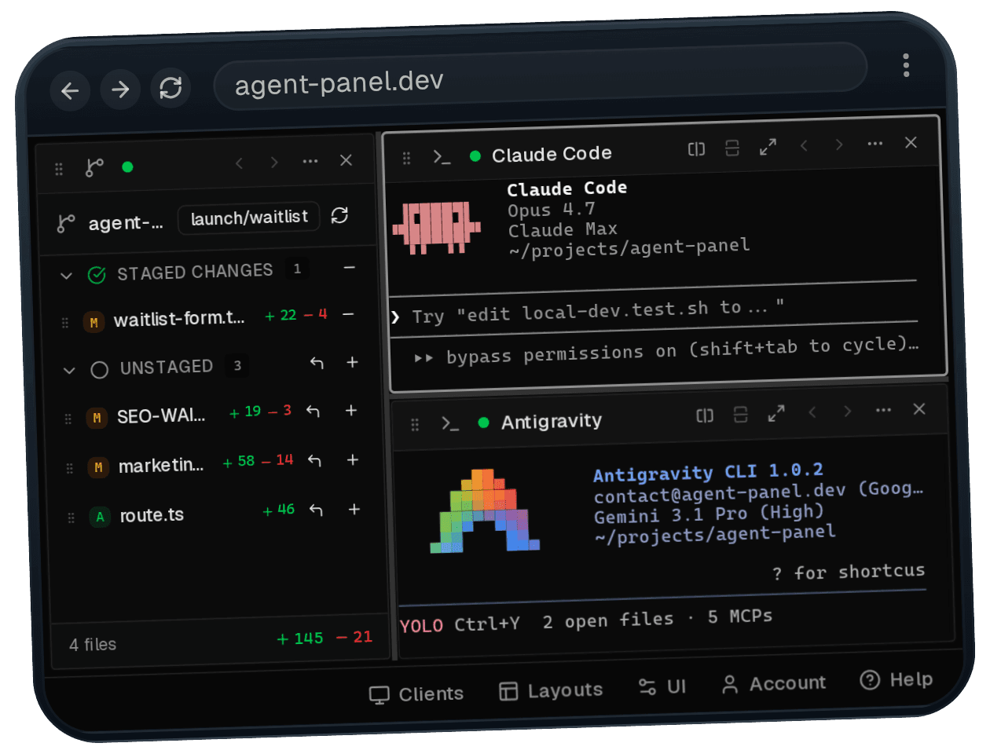This screenshot has height=754, width=990.
Task: Click the Antigravity terminal icon
Action: [x=450, y=424]
